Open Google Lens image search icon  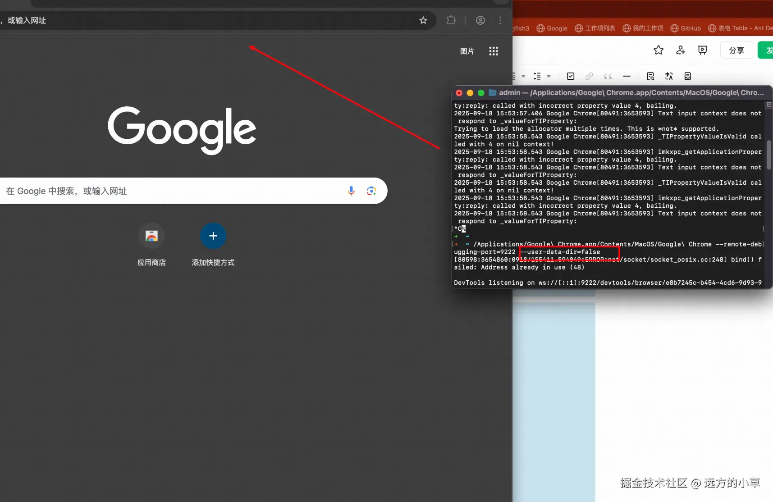[x=371, y=191]
